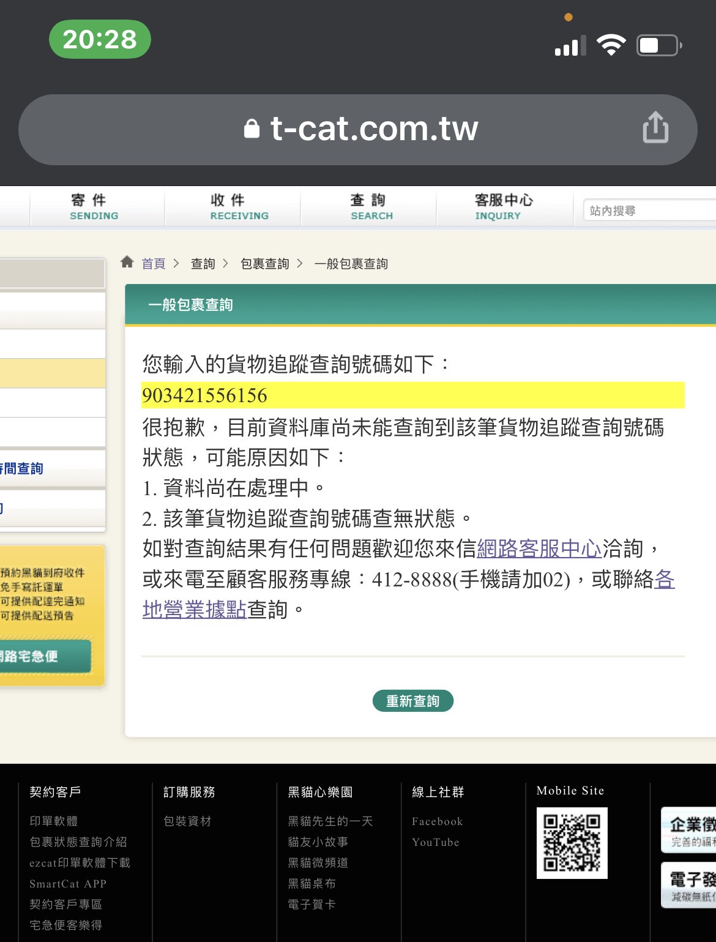The height and width of the screenshot is (942, 716).
Task: Open the 收件 RECEIVING menu
Action: click(239, 207)
